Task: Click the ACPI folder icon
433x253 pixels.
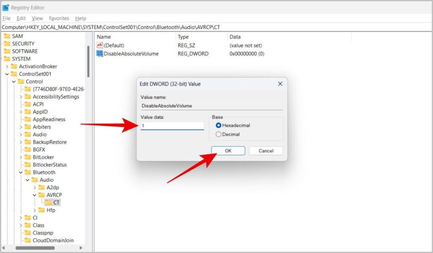Action: coord(28,104)
